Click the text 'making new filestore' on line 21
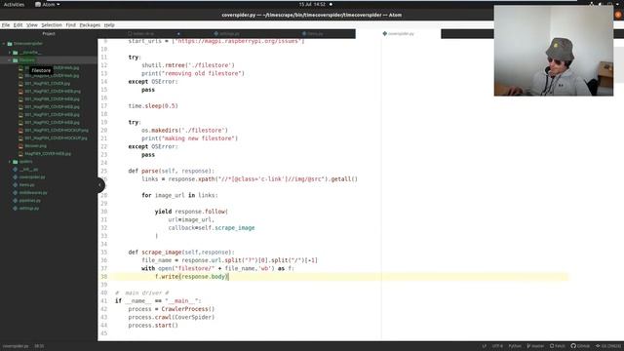 tap(199, 138)
